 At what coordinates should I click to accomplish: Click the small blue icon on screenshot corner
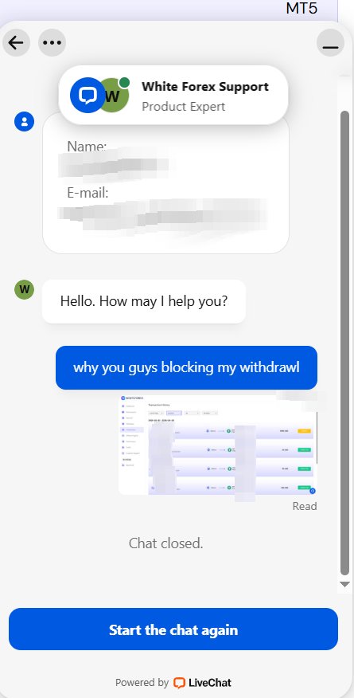pyautogui.click(x=313, y=491)
